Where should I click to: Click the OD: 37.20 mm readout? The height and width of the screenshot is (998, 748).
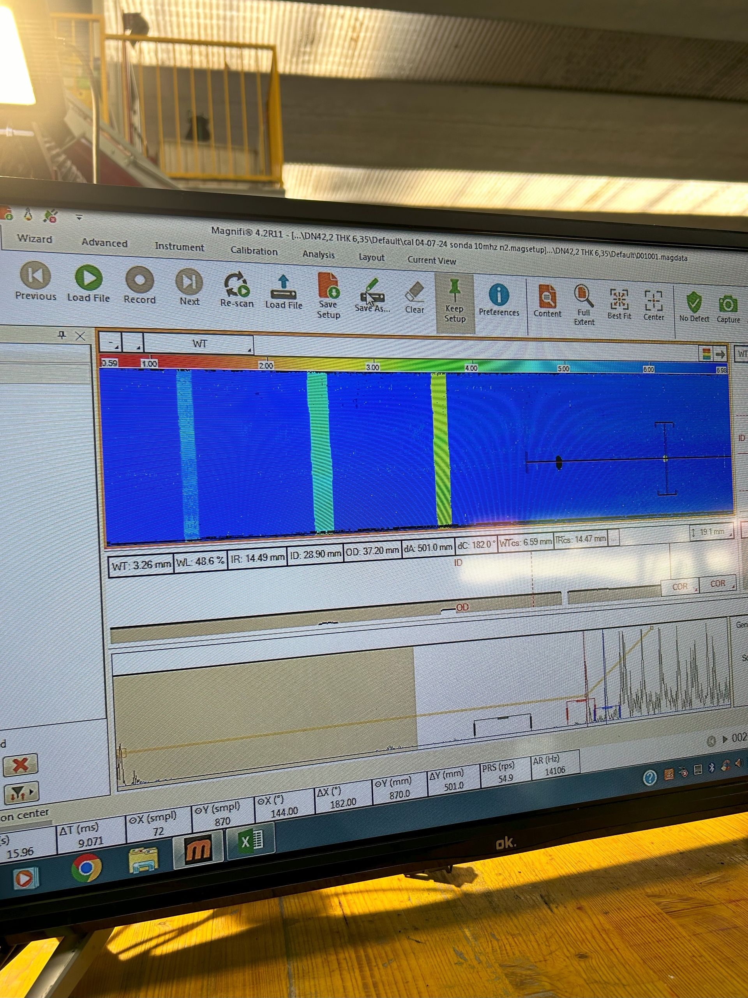coord(372,550)
